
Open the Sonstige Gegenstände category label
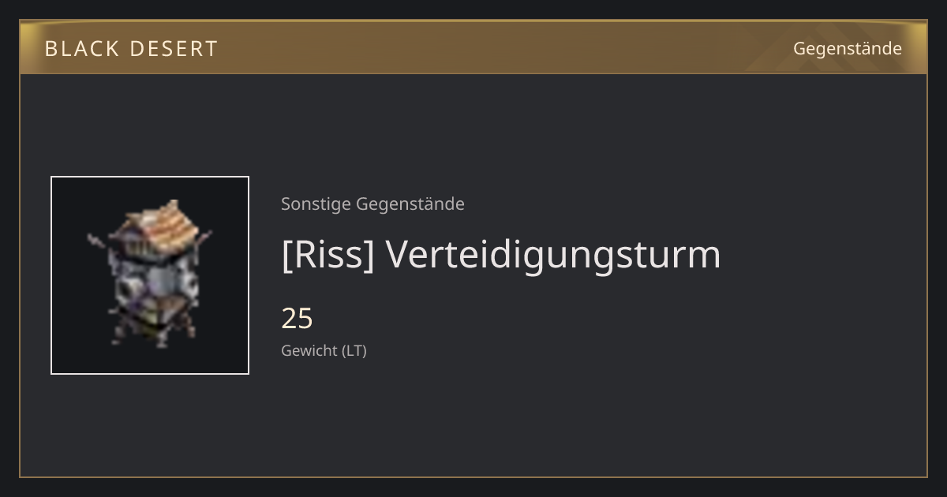point(372,204)
